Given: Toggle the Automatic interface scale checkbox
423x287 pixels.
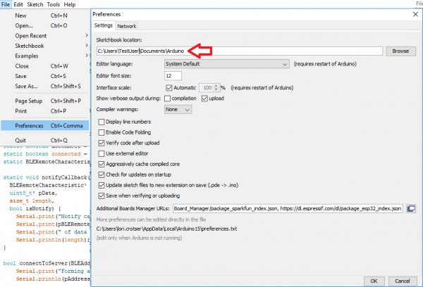Looking at the screenshot, I should pos(169,88).
